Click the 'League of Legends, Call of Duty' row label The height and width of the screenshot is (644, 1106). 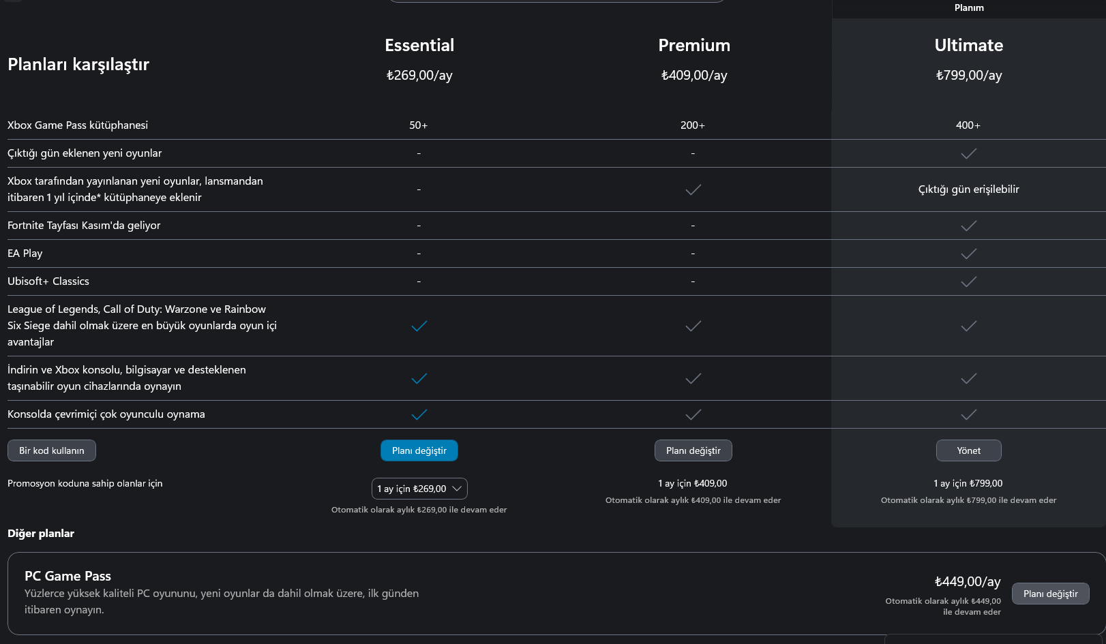tap(142, 326)
